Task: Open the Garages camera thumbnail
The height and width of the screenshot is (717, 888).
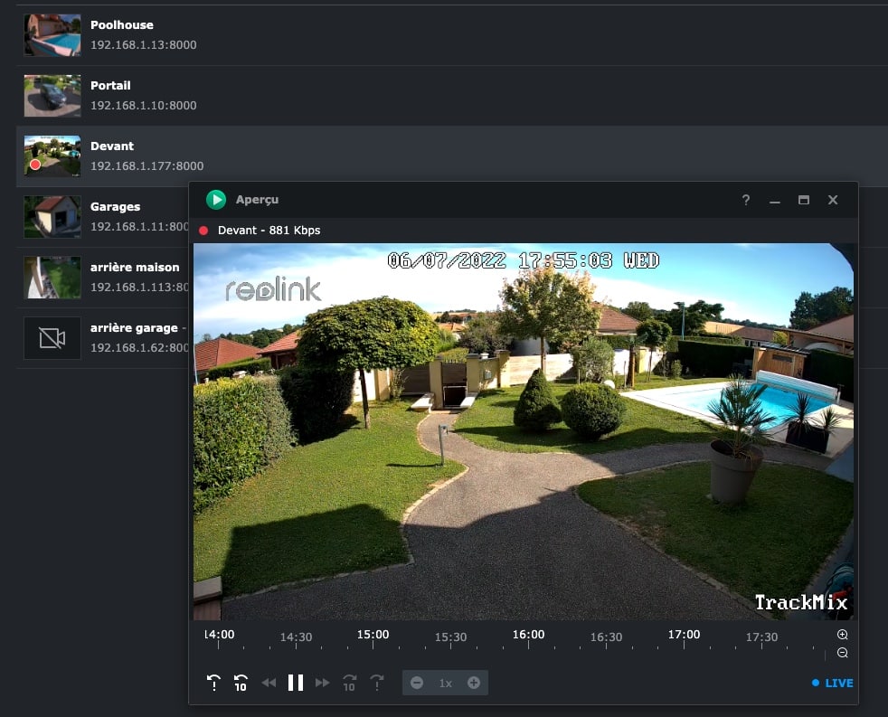Action: pos(52,217)
